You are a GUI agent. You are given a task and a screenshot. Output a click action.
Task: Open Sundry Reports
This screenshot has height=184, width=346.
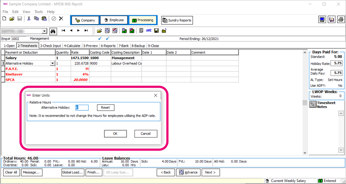[x=177, y=20]
